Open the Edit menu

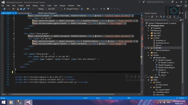pos(8,6)
